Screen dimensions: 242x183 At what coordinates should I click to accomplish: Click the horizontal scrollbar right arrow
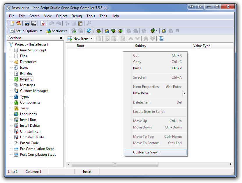pyautogui.click(x=231, y=164)
